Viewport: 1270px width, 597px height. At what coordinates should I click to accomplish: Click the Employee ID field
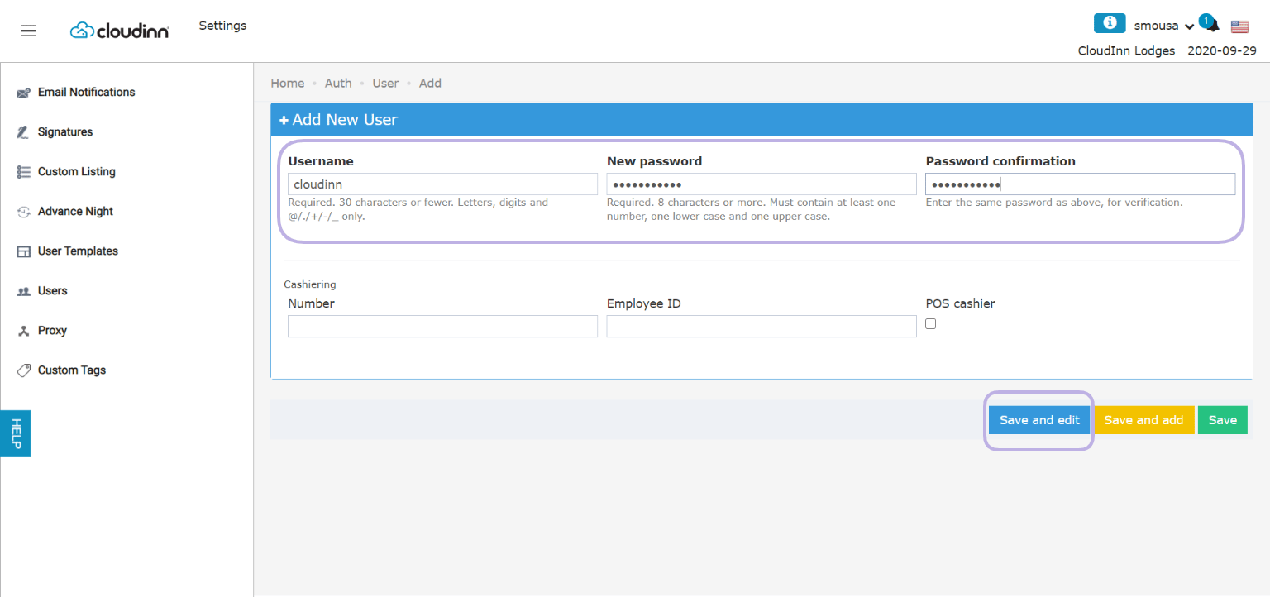762,327
